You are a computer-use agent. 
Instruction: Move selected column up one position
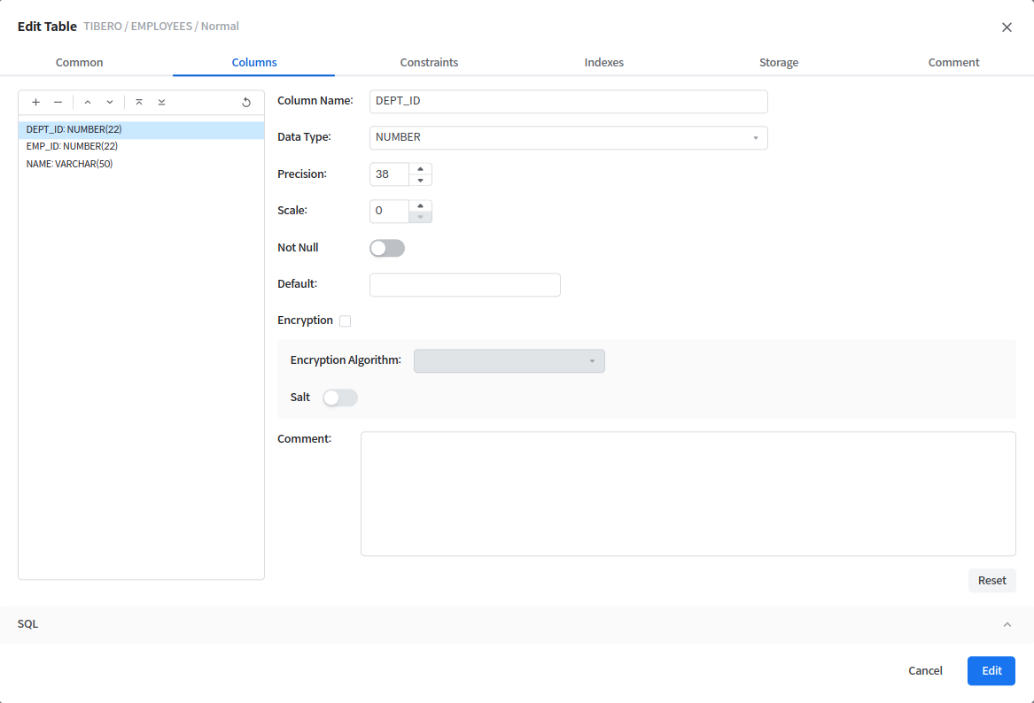(x=88, y=103)
